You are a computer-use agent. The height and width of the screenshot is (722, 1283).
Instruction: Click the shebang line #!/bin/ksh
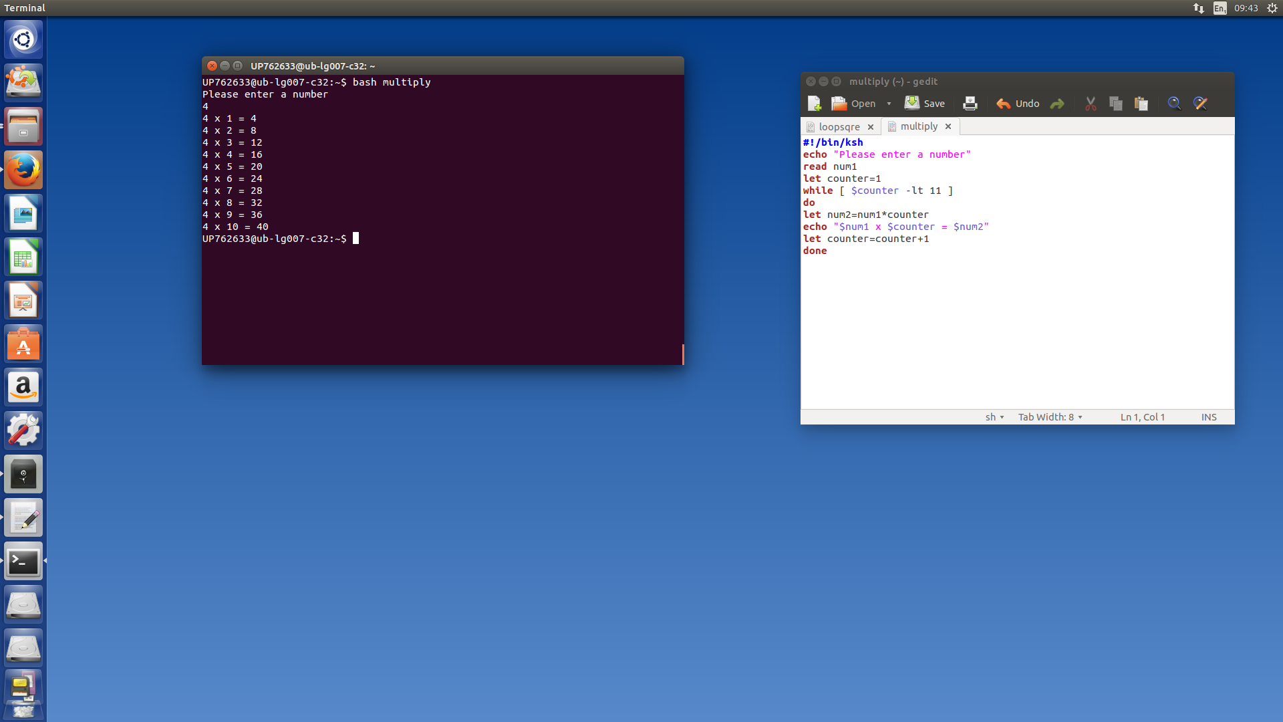pyautogui.click(x=833, y=142)
